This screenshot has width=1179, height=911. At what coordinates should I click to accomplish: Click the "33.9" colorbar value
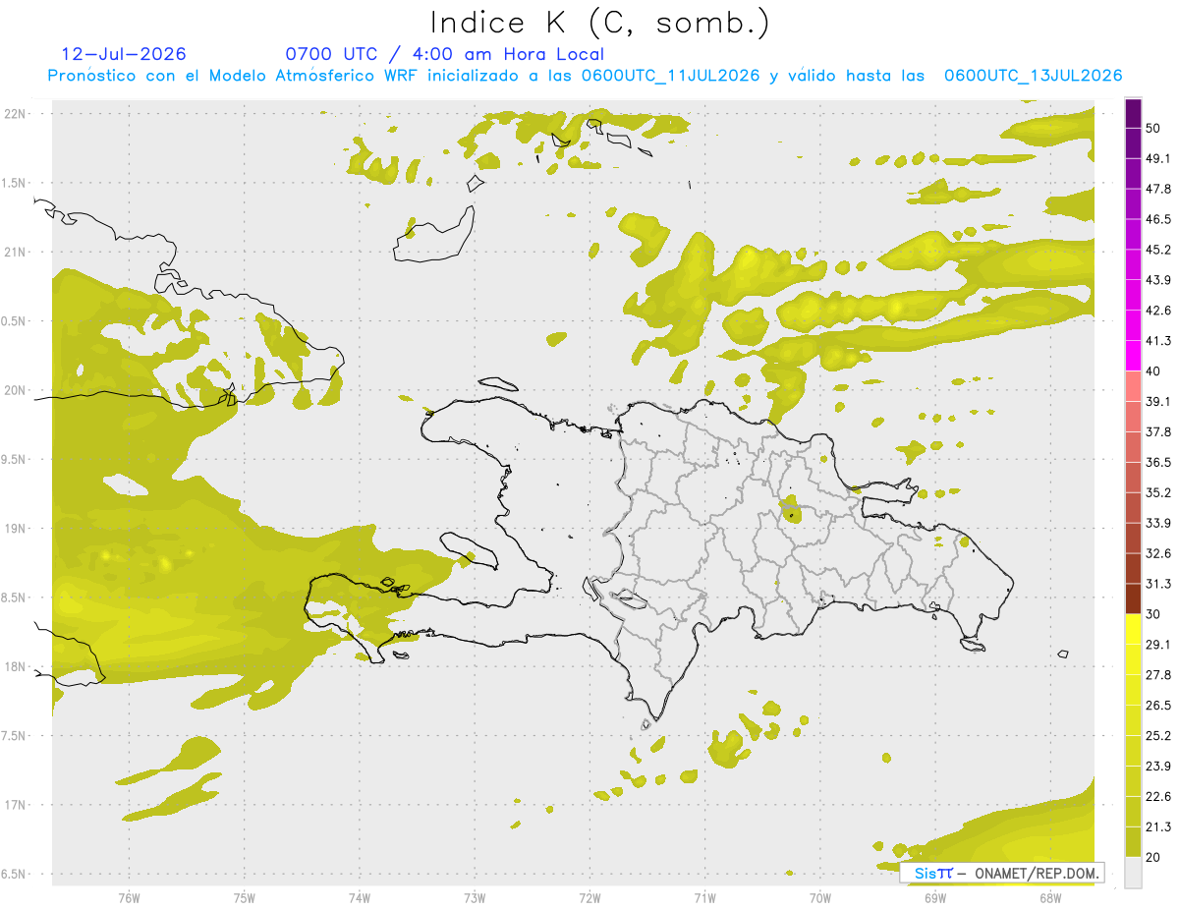click(x=1158, y=523)
